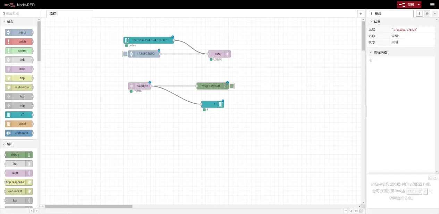Select the Watson IoT palette node
Viewport: 439px width, 214px height.
pos(19,133)
